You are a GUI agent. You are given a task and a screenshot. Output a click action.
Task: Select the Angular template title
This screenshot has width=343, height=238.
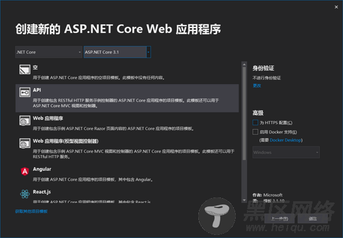pos(42,169)
